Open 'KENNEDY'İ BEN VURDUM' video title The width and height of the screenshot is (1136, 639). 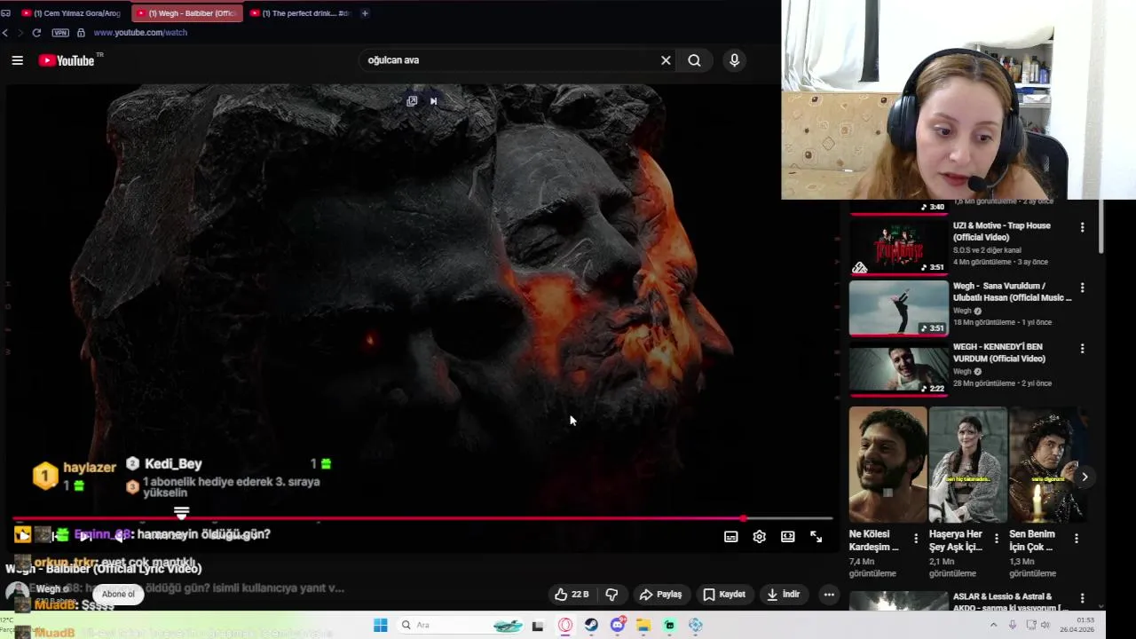(999, 352)
